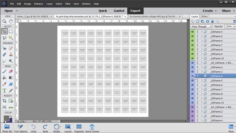Select the Zoom tool
The width and height of the screenshot is (236, 133).
tap(4, 21)
